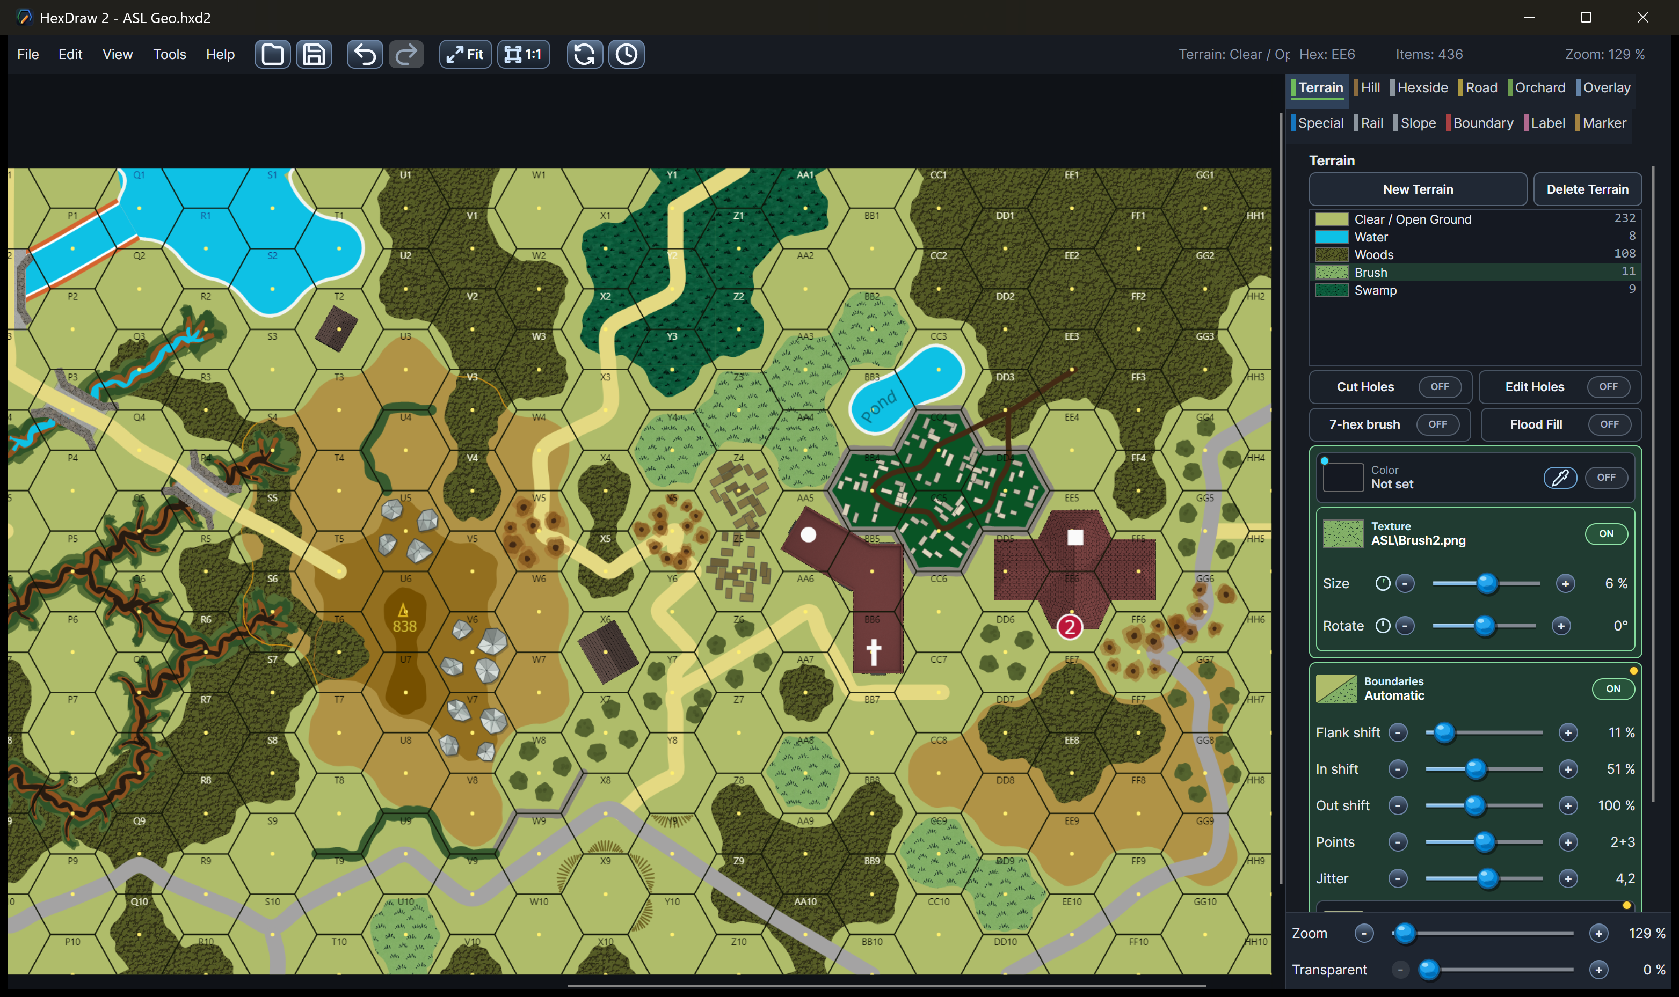Image resolution: width=1679 pixels, height=997 pixels.
Task: Click the Transparent slider handle
Action: pos(1429,970)
